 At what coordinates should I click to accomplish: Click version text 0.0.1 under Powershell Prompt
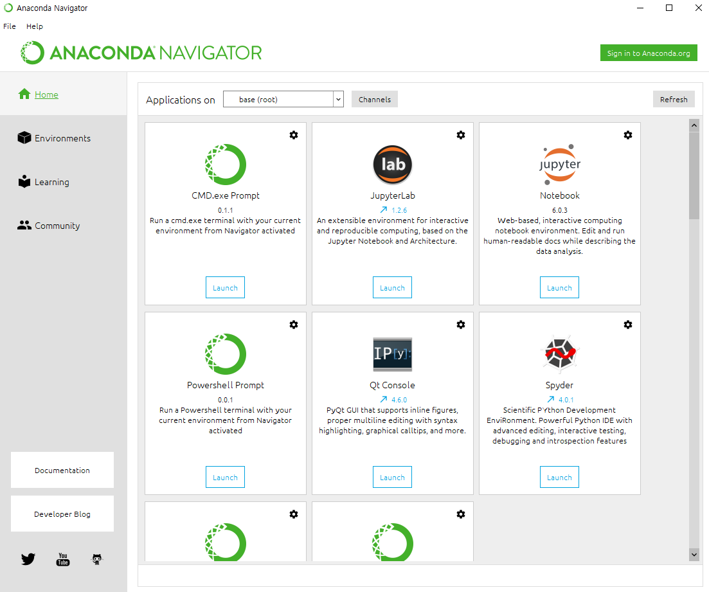(x=225, y=400)
